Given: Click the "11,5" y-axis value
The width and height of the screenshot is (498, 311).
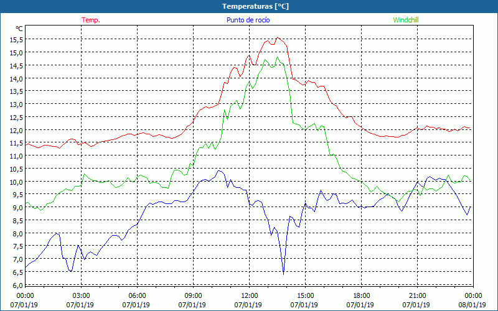Looking at the screenshot, I should click(x=16, y=143).
